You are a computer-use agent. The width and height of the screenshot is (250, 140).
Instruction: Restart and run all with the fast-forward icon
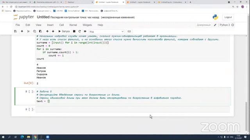tap(85, 31)
